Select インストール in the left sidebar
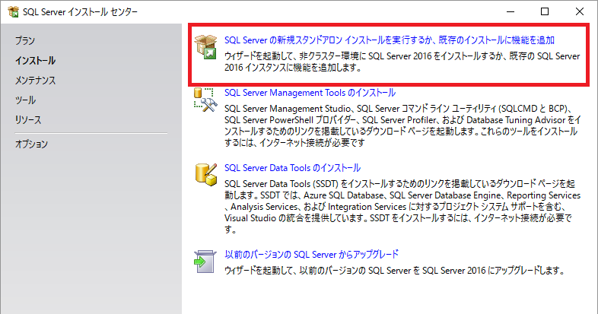The width and height of the screenshot is (598, 314). tap(36, 60)
